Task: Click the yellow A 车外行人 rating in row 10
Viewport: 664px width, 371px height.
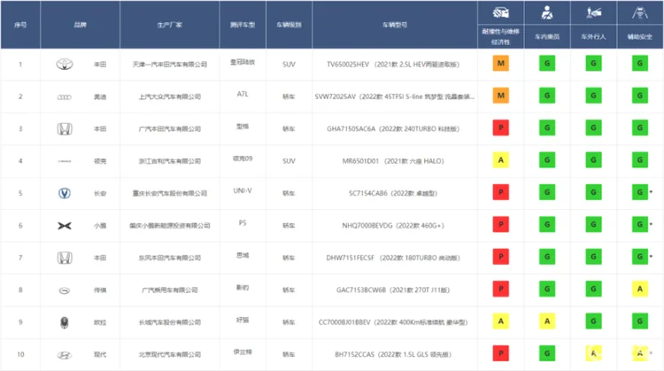Action: pos(594,353)
